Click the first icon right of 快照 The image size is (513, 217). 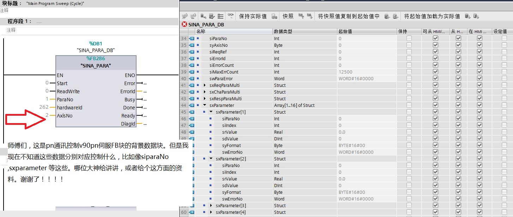(x=301, y=16)
